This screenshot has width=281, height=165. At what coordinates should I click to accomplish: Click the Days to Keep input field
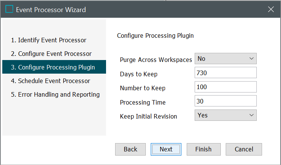click(x=226, y=73)
